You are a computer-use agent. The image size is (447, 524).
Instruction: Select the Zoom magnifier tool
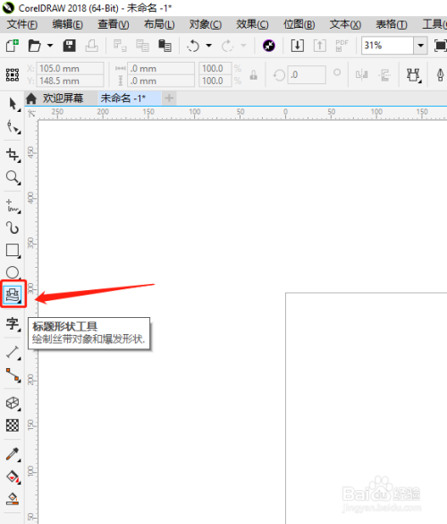(13, 177)
